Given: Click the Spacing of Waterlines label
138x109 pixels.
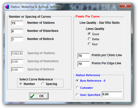Looking at the screenshot, I should pyautogui.click(x=43, y=61).
